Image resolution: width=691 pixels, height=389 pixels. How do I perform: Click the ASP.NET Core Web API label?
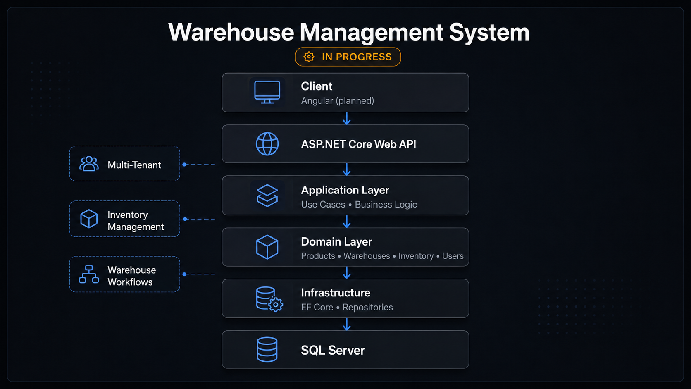click(x=359, y=144)
